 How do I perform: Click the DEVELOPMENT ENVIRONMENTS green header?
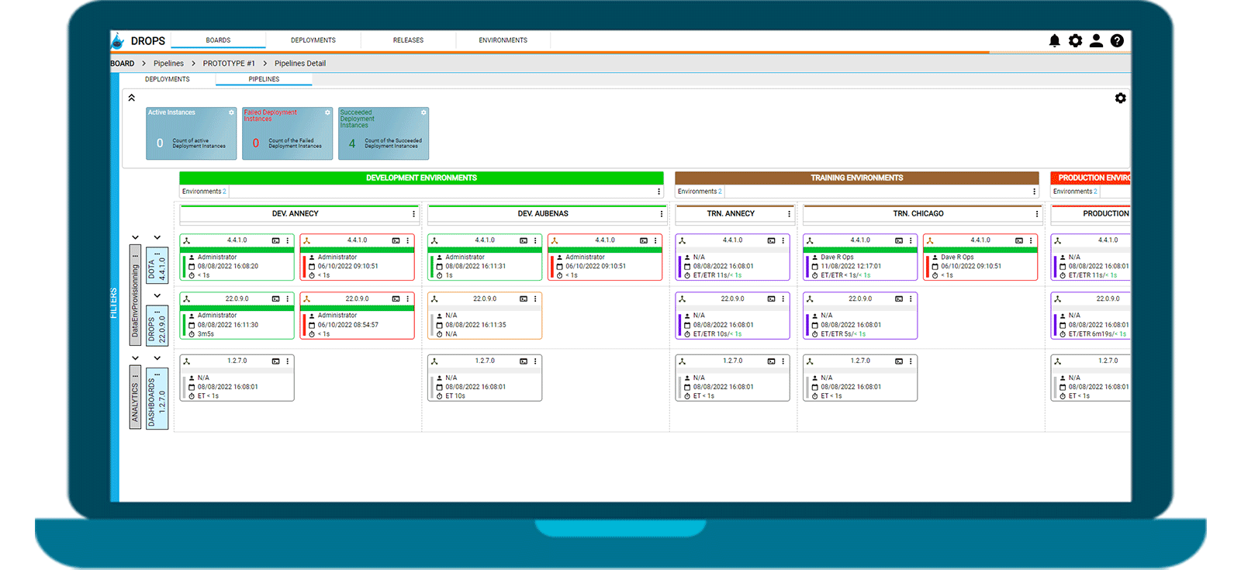(x=421, y=178)
